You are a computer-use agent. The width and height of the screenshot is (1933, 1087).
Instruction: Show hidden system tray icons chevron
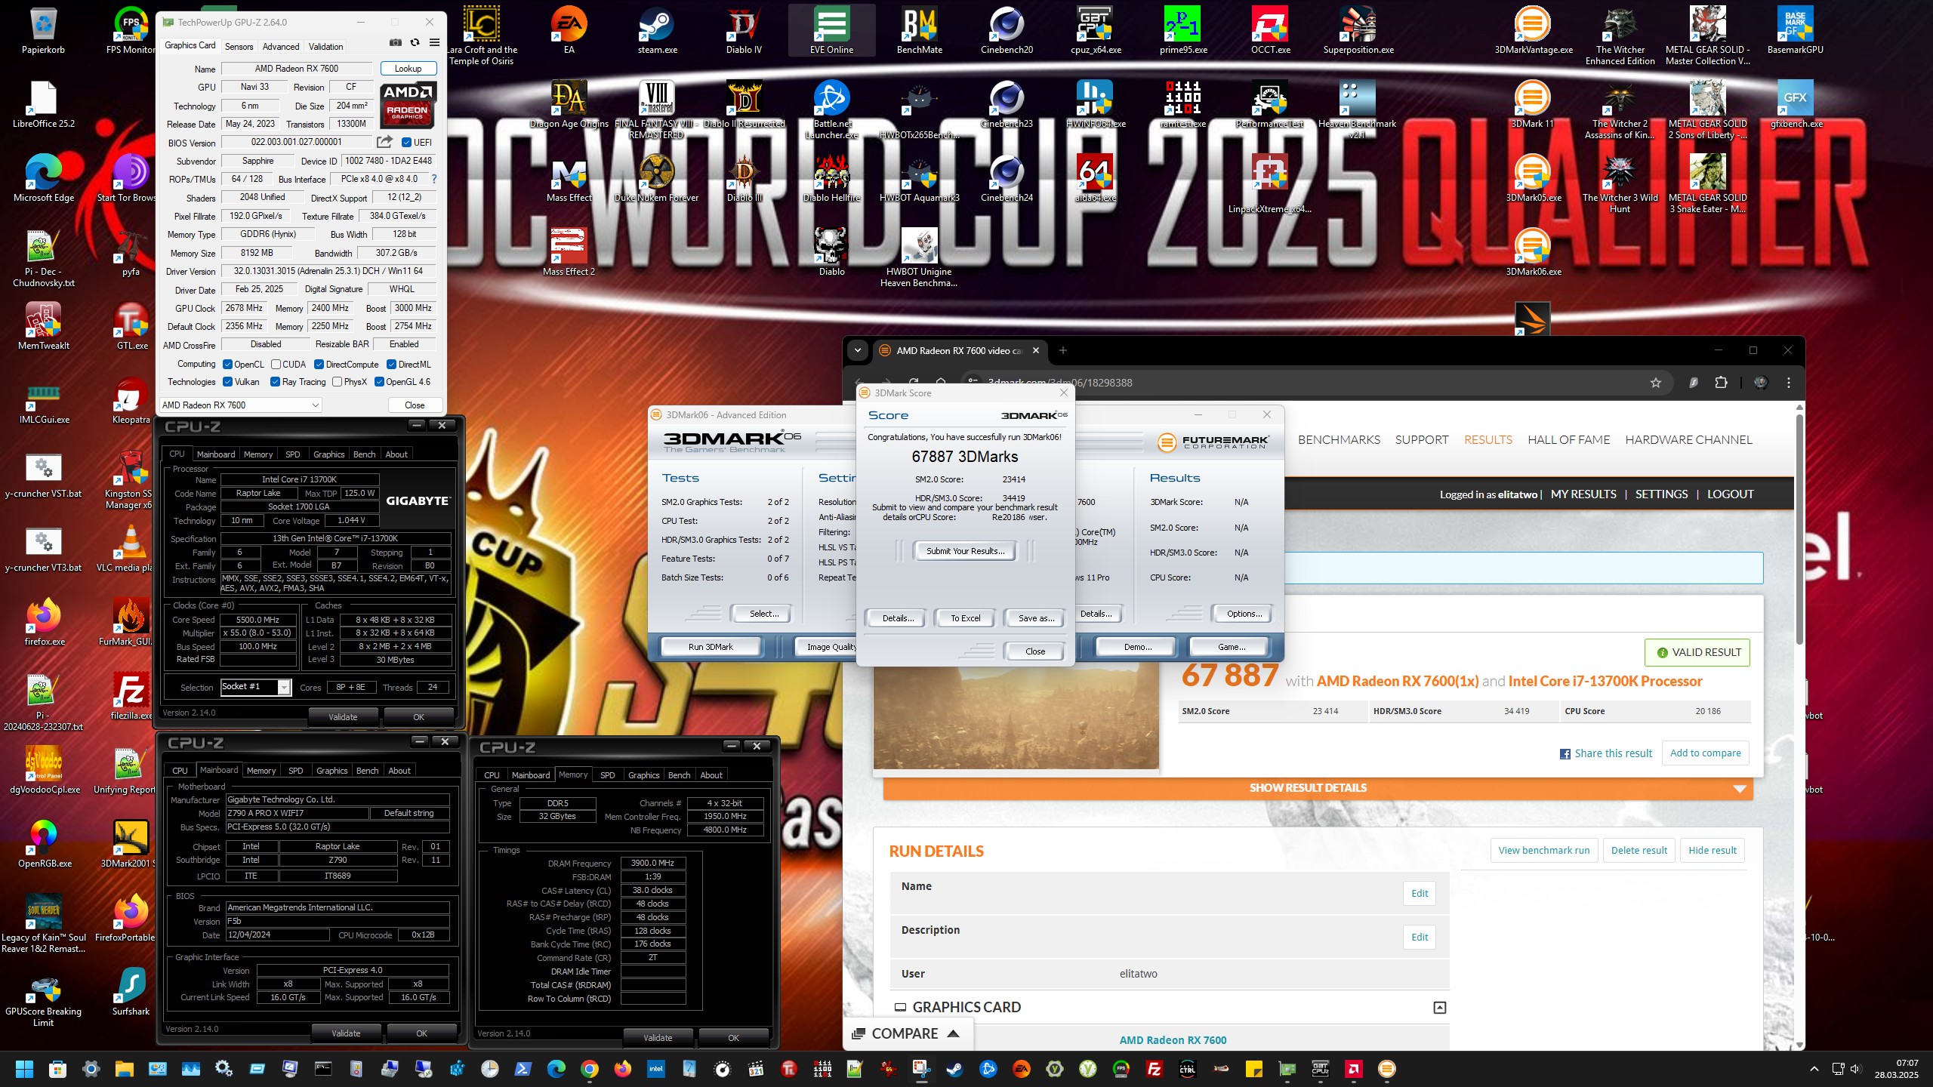(x=1814, y=1070)
